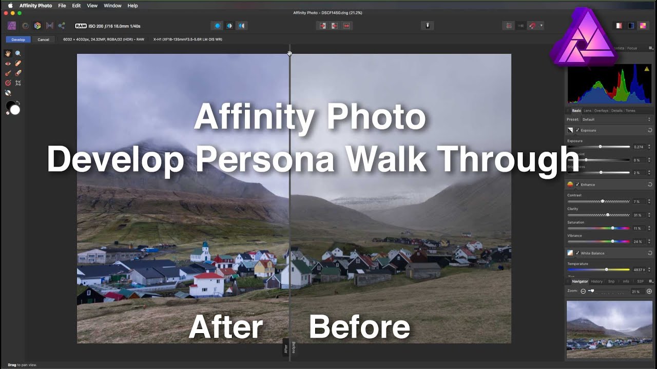
Task: Open the Navigator panel options menu
Action: pos(650,281)
